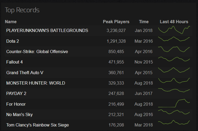Select the PAYDAY 2 game link
This screenshot has height=131, width=198.
coord(16,94)
